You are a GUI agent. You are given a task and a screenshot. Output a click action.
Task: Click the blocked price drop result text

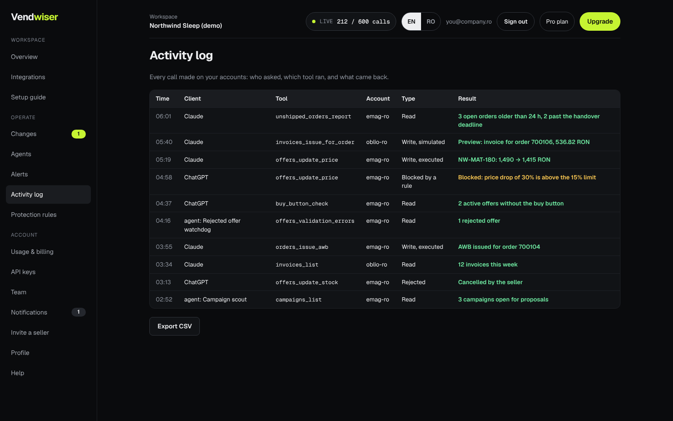(527, 178)
